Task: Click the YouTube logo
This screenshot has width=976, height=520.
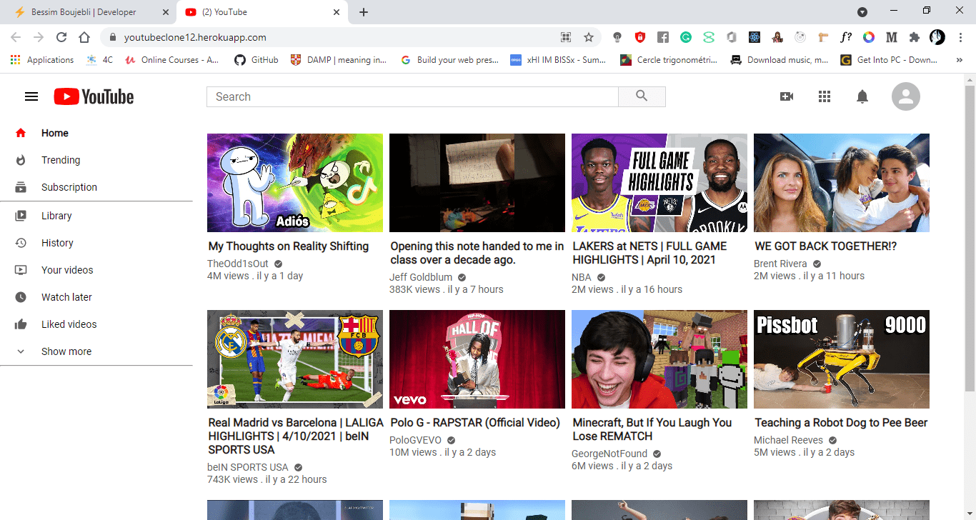Action: point(94,96)
